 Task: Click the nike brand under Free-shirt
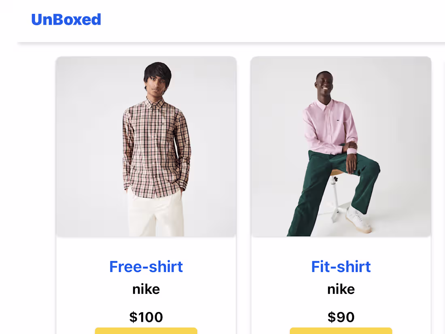click(x=146, y=289)
